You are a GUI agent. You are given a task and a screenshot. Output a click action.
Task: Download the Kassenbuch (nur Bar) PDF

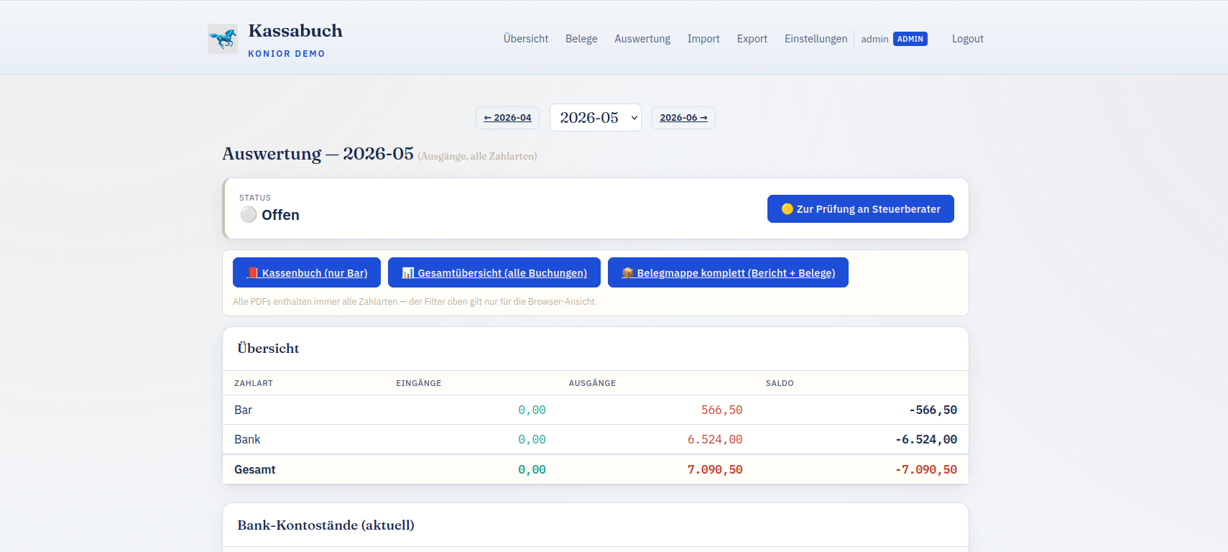click(307, 272)
